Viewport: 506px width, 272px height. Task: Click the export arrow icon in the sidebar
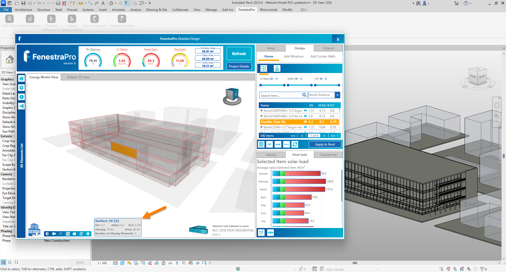22,106
